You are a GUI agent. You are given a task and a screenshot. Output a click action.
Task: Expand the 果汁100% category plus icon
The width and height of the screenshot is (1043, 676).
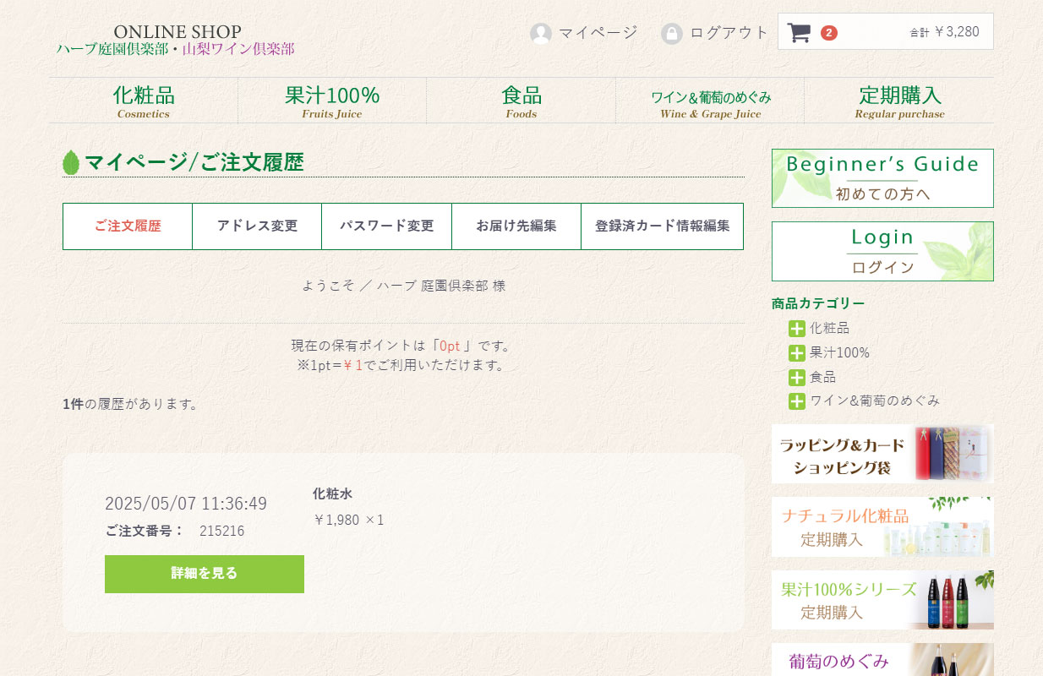[796, 353]
